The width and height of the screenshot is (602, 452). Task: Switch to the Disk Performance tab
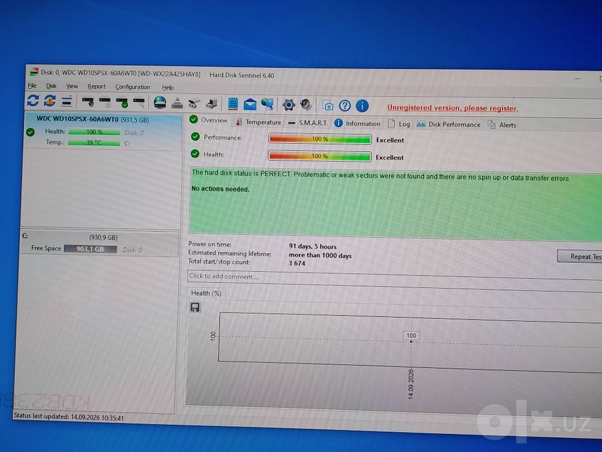tap(448, 124)
